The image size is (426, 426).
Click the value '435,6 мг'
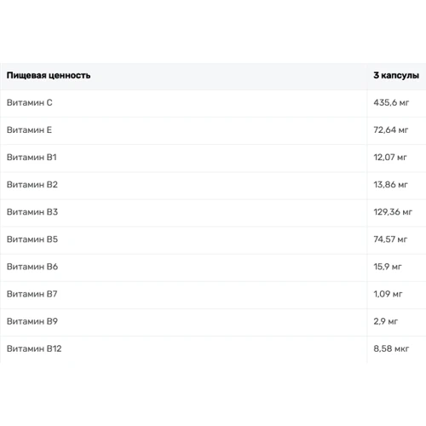coord(391,102)
